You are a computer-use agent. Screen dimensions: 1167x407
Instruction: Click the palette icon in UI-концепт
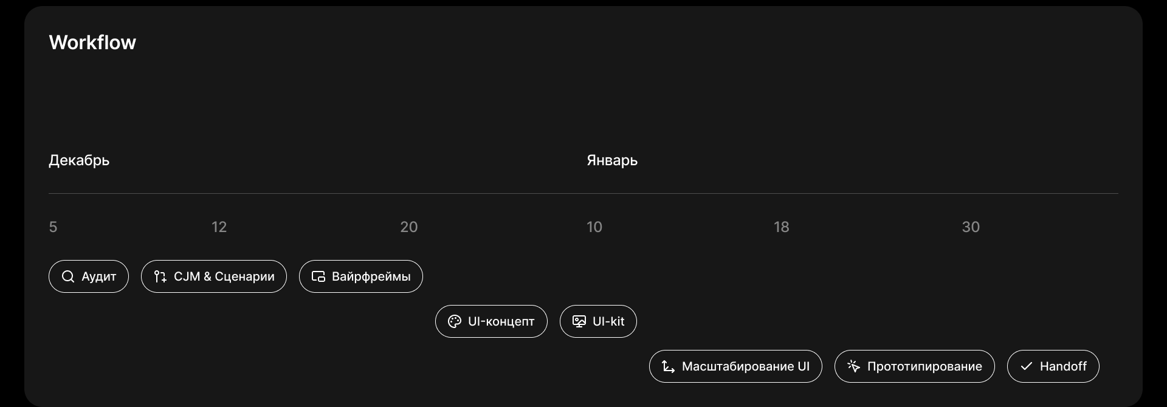[x=453, y=321]
